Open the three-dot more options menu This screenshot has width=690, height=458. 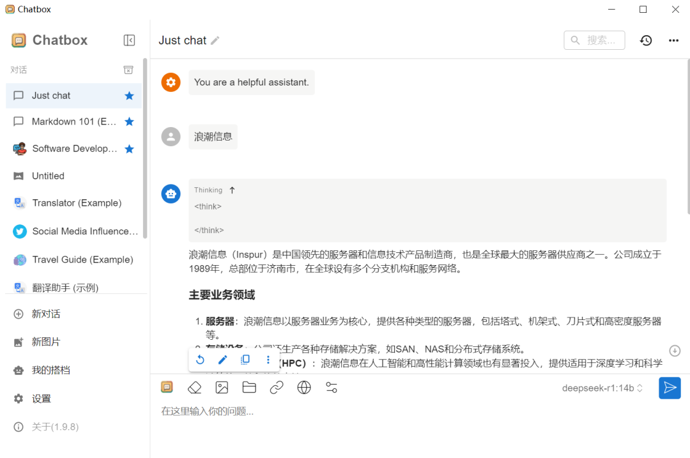coord(673,40)
